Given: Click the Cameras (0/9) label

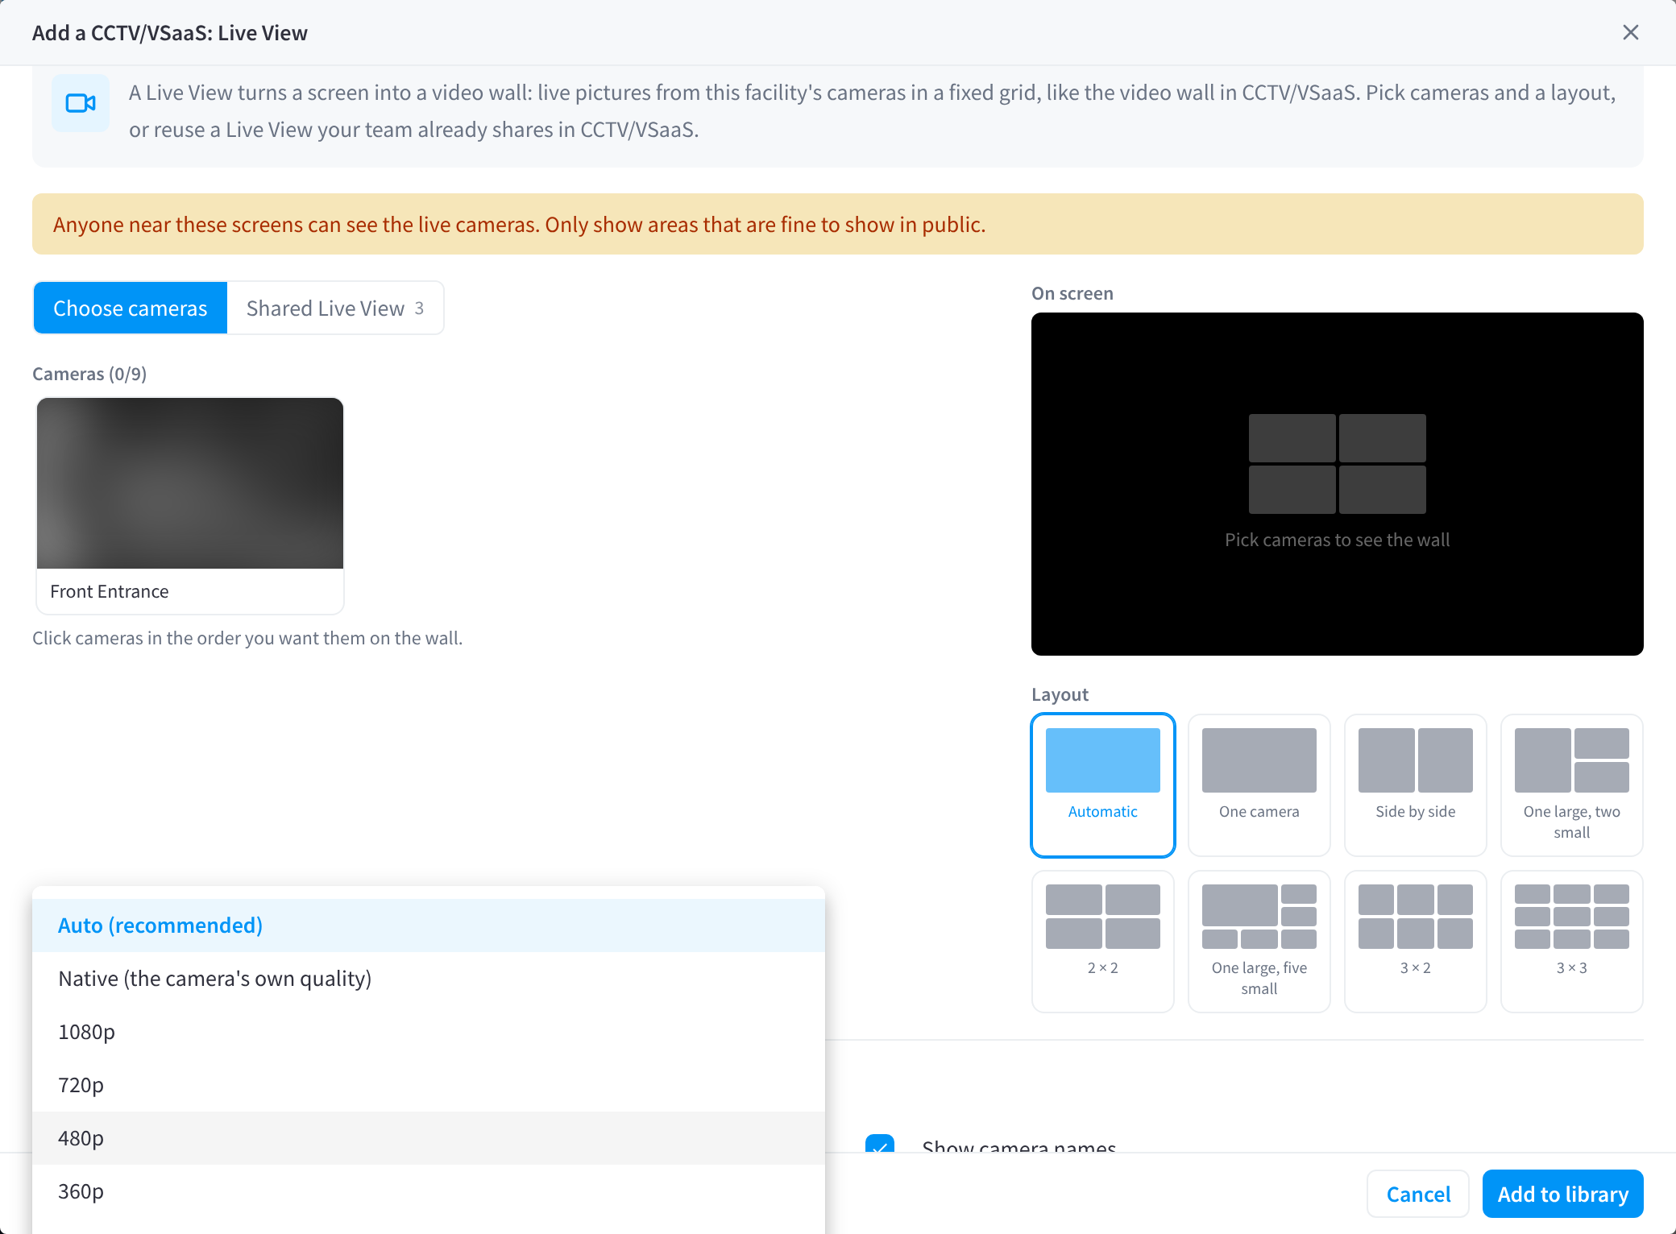Looking at the screenshot, I should coord(89,374).
